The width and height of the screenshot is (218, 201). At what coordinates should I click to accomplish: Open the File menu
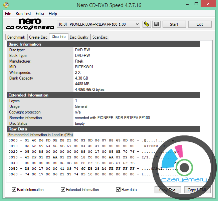click(8, 14)
